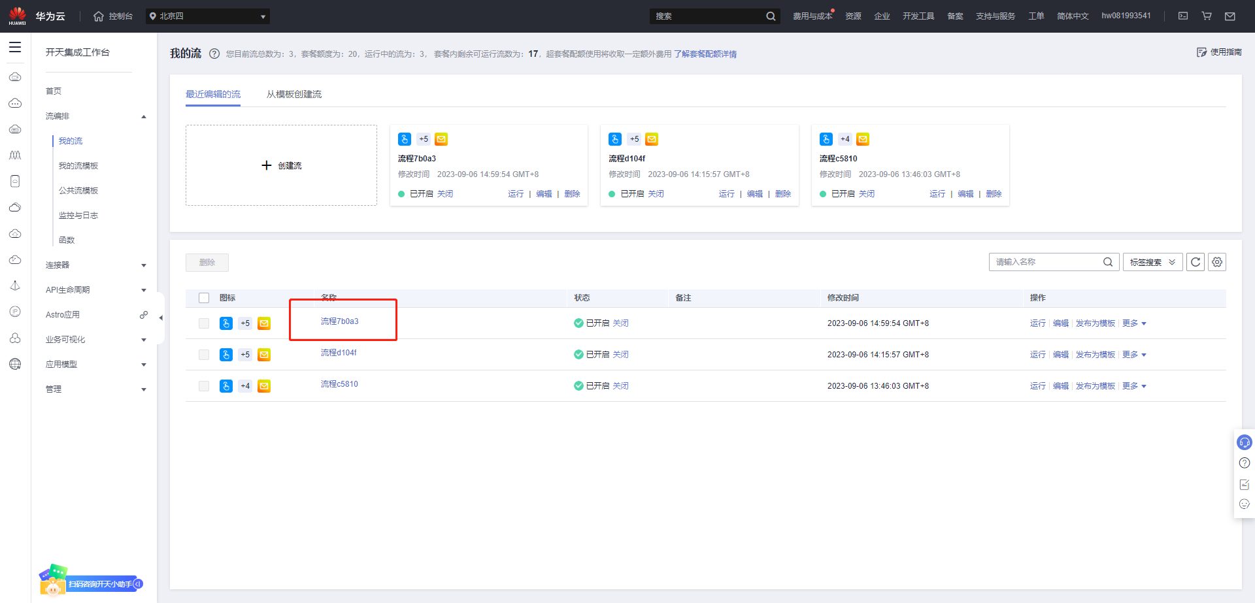Open the 北京四 region dropdown

pyautogui.click(x=208, y=16)
